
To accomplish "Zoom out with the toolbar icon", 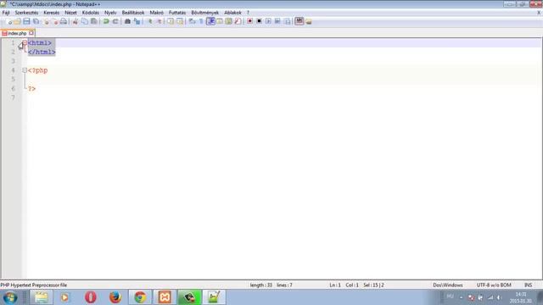I will pos(159,21).
